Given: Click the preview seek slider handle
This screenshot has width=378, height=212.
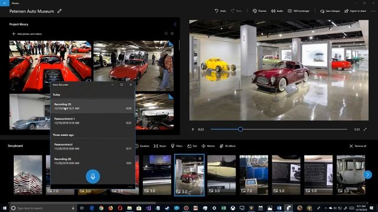Looking at the screenshot, I should 240,130.
